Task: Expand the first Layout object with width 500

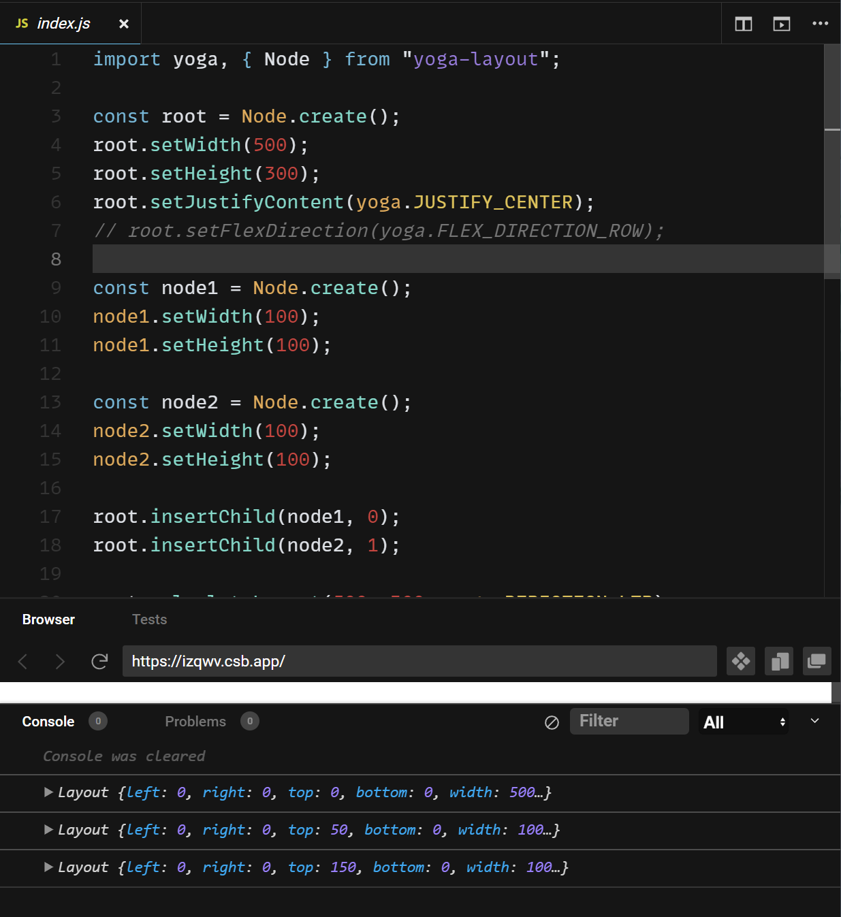Action: 48,792
